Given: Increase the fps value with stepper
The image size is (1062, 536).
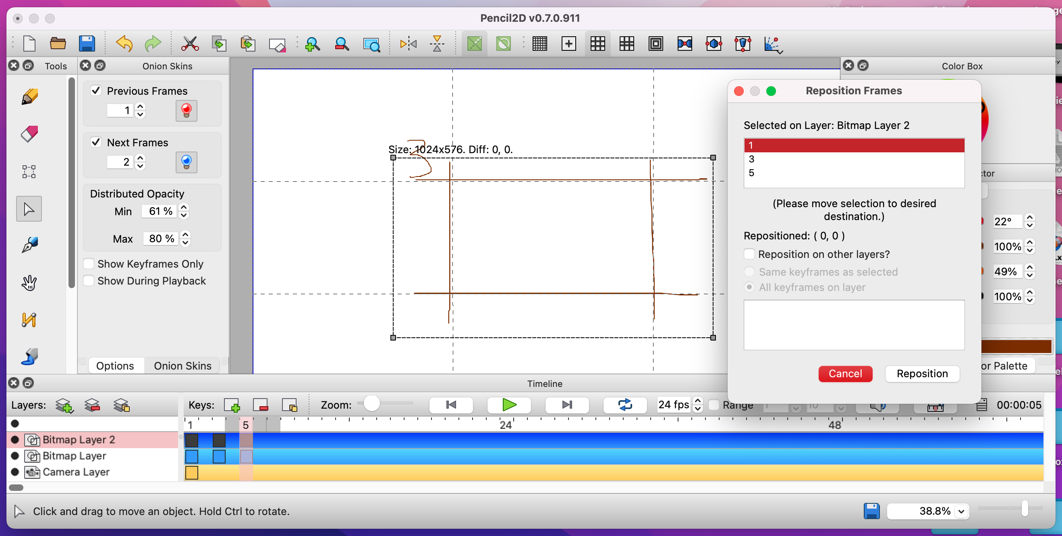Looking at the screenshot, I should click(697, 401).
